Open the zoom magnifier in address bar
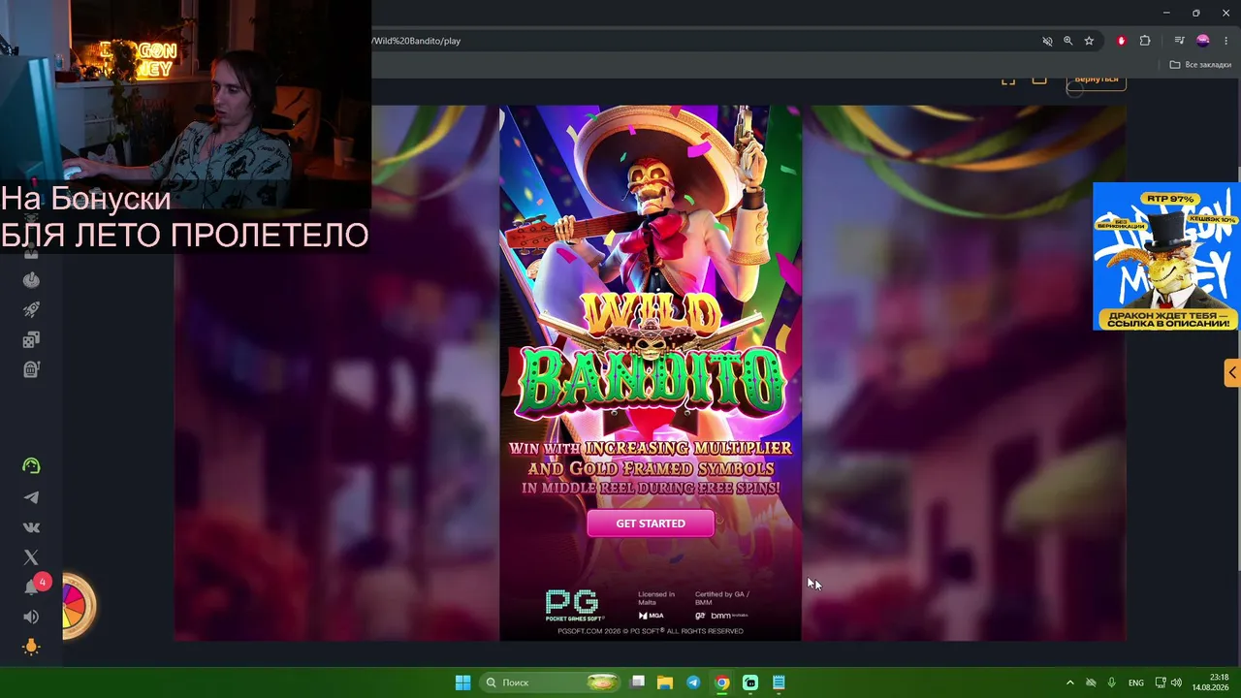This screenshot has height=698, width=1241. [x=1068, y=41]
